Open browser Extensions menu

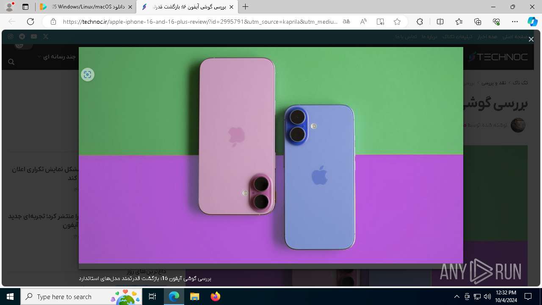click(x=420, y=22)
